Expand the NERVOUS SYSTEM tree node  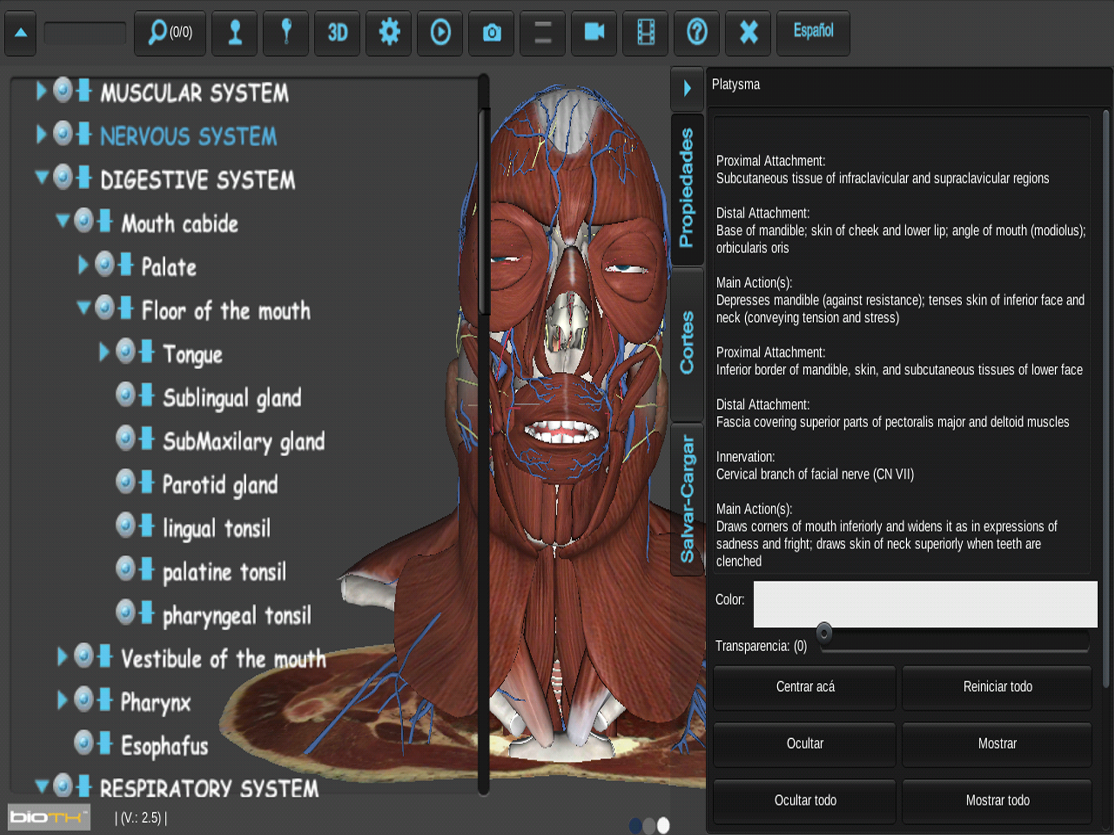(41, 134)
